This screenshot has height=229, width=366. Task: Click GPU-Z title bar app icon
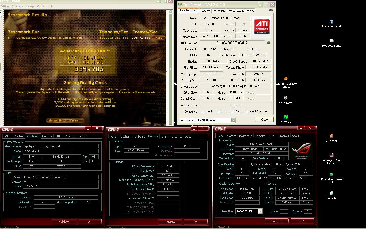(180, 5)
